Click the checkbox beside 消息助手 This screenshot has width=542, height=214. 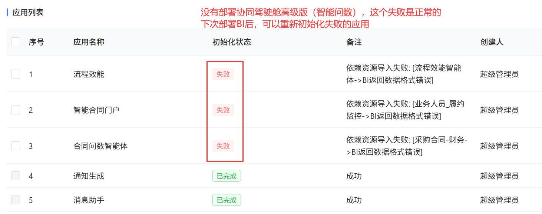click(16, 200)
